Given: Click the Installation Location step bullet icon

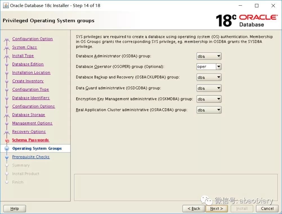Looking at the screenshot, I should click(x=7, y=73).
